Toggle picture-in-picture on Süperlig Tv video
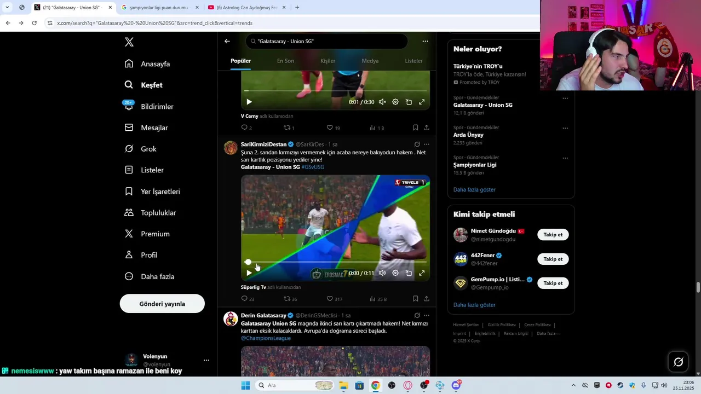Screen dimensions: 701x394 (409, 273)
